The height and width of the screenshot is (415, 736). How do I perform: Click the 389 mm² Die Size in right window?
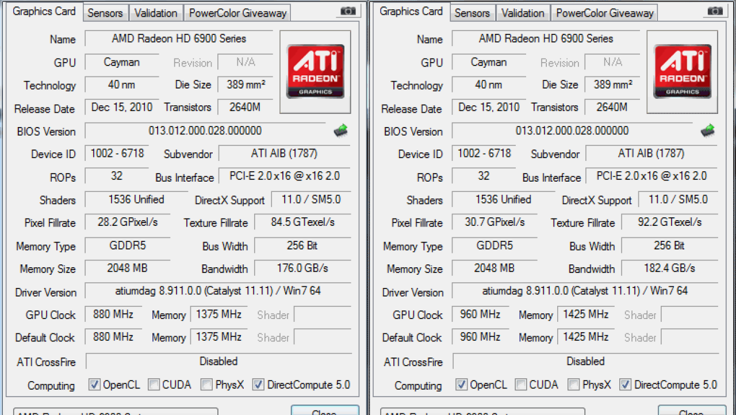point(614,84)
